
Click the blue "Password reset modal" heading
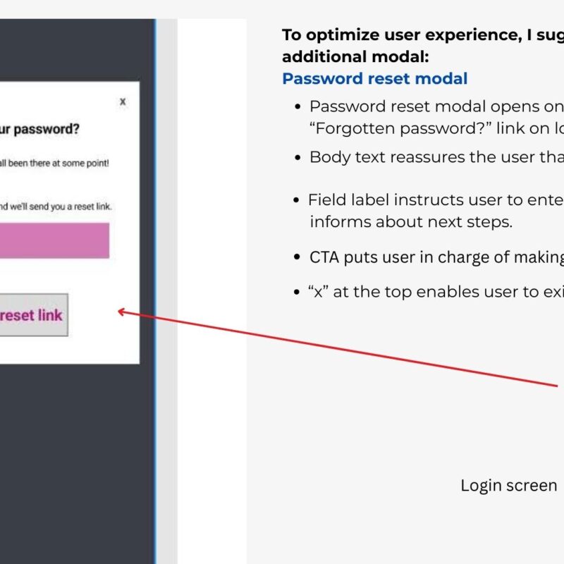click(374, 78)
